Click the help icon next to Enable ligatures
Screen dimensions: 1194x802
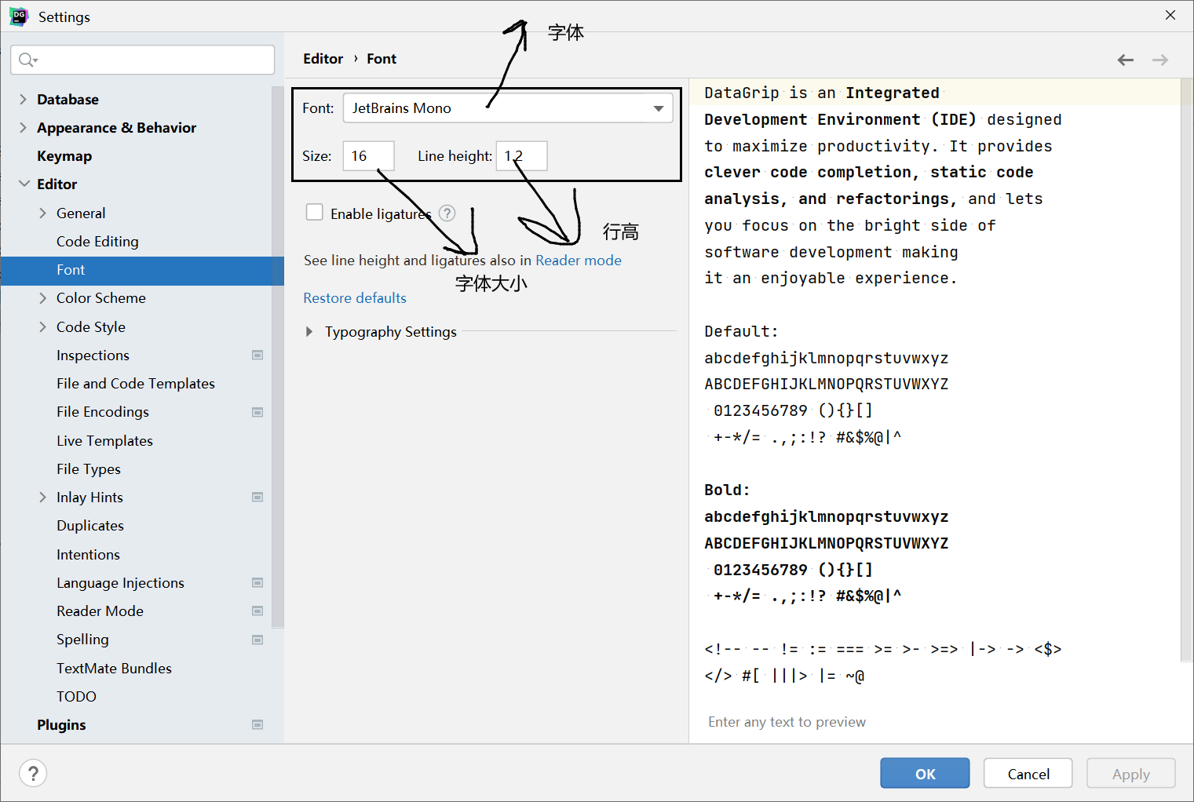tap(447, 213)
